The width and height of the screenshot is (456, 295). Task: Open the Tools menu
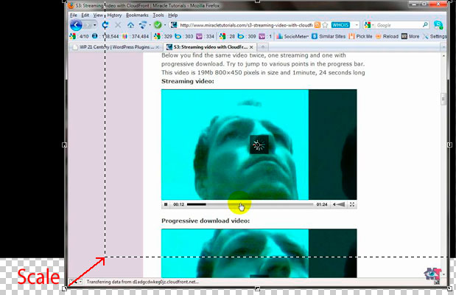coord(158,15)
